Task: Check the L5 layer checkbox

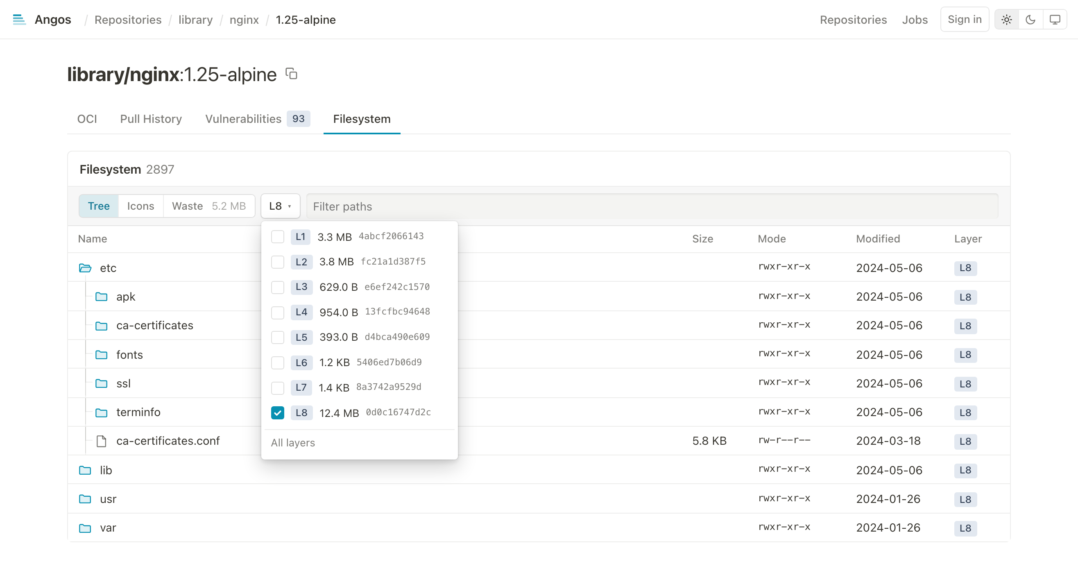Action: point(277,337)
